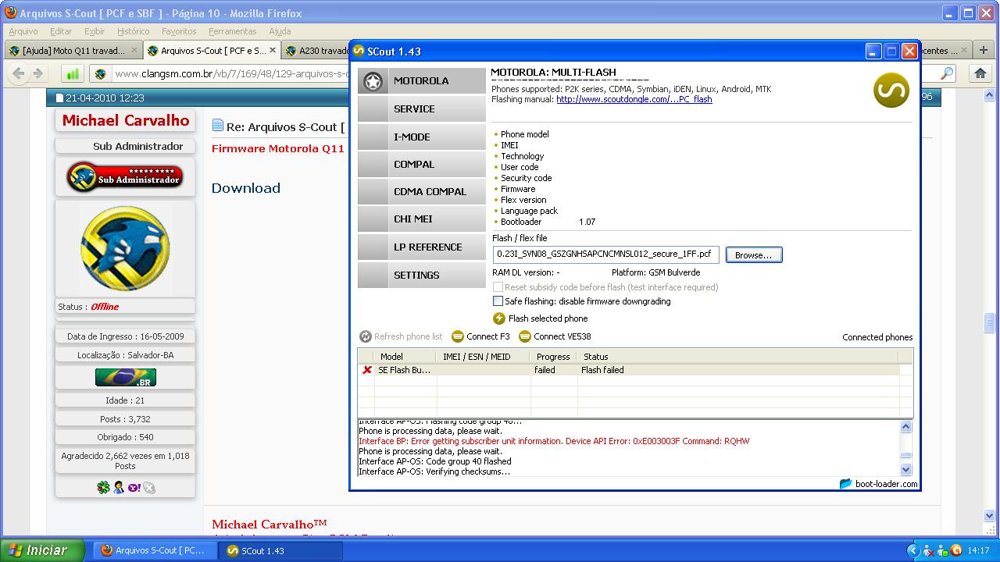Click the Status column header
Image resolution: width=1000 pixels, height=562 pixels.
click(737, 357)
